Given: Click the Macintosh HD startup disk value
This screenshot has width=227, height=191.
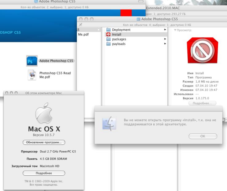Looking at the screenshot, I should coord(50,166).
